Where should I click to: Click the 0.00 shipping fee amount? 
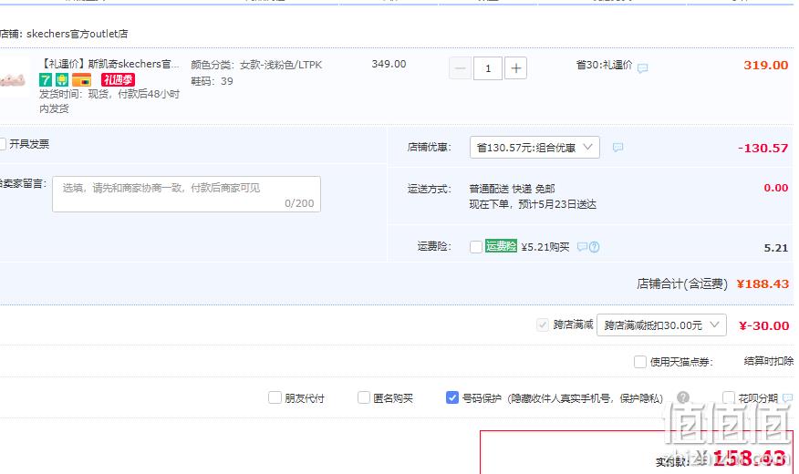pyautogui.click(x=776, y=188)
